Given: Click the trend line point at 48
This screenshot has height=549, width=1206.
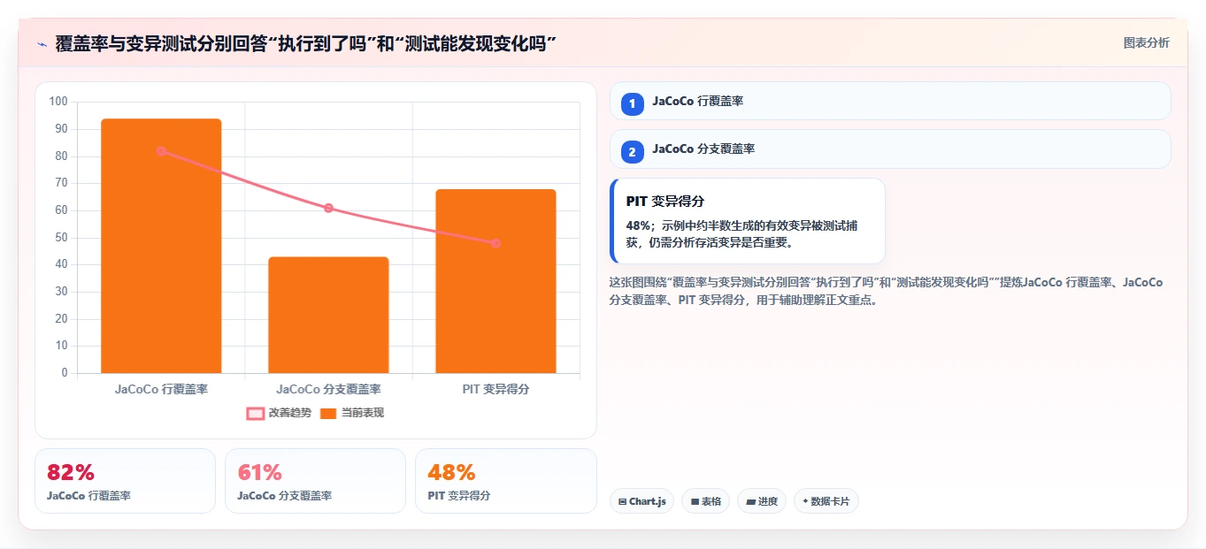Looking at the screenshot, I should [495, 243].
